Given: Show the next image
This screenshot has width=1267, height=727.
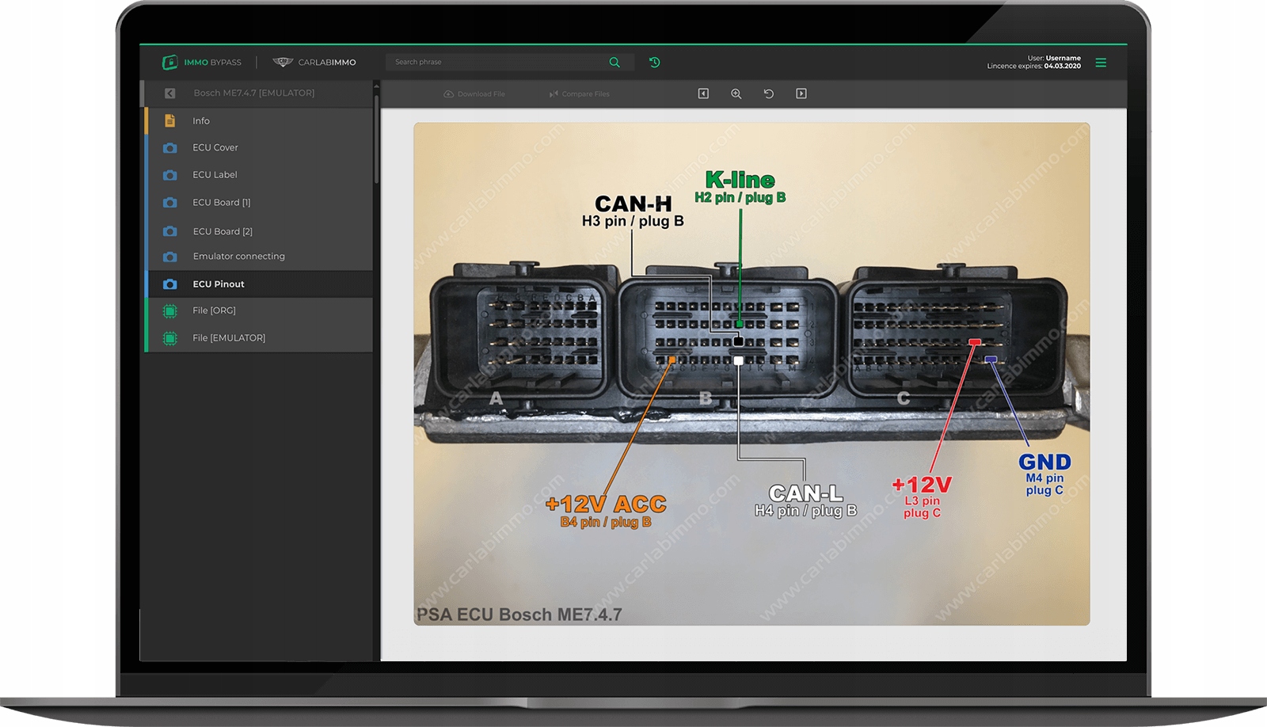Looking at the screenshot, I should 801,93.
